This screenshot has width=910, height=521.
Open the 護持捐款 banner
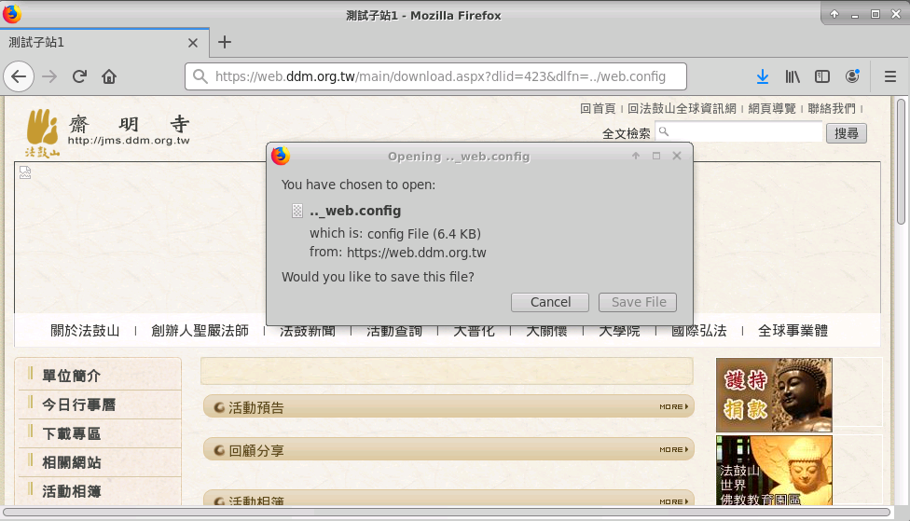[x=774, y=394]
